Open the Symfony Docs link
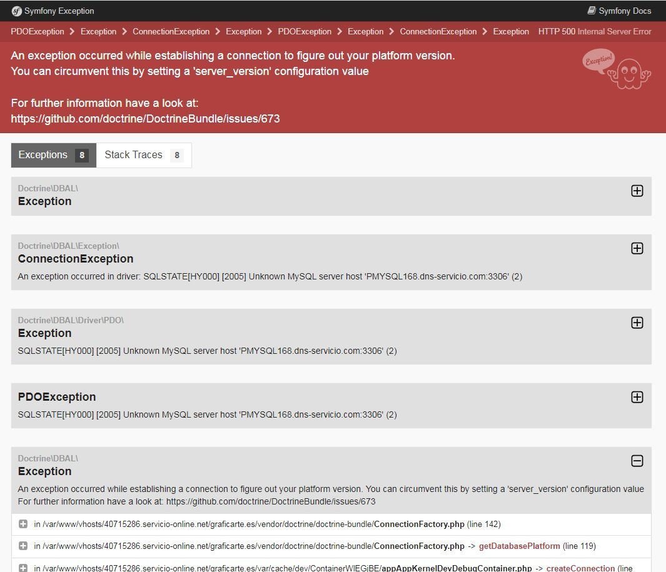 (619, 11)
